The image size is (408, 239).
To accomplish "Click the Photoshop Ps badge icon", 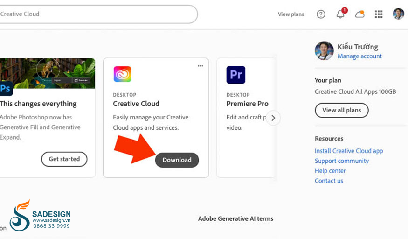I will click(x=6, y=89).
